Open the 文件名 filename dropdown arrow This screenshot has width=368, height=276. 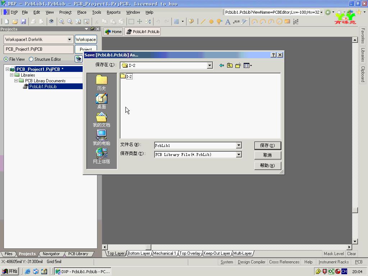point(239,145)
